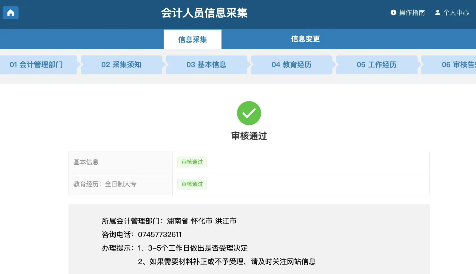Click step 02 采集须知
This screenshot has width=476, height=274.
(122, 65)
